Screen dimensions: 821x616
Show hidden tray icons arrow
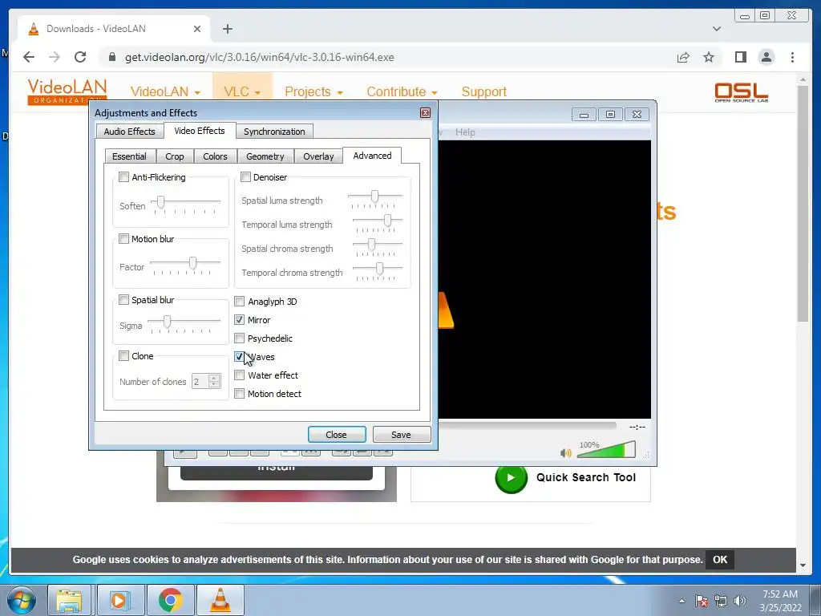(681, 602)
